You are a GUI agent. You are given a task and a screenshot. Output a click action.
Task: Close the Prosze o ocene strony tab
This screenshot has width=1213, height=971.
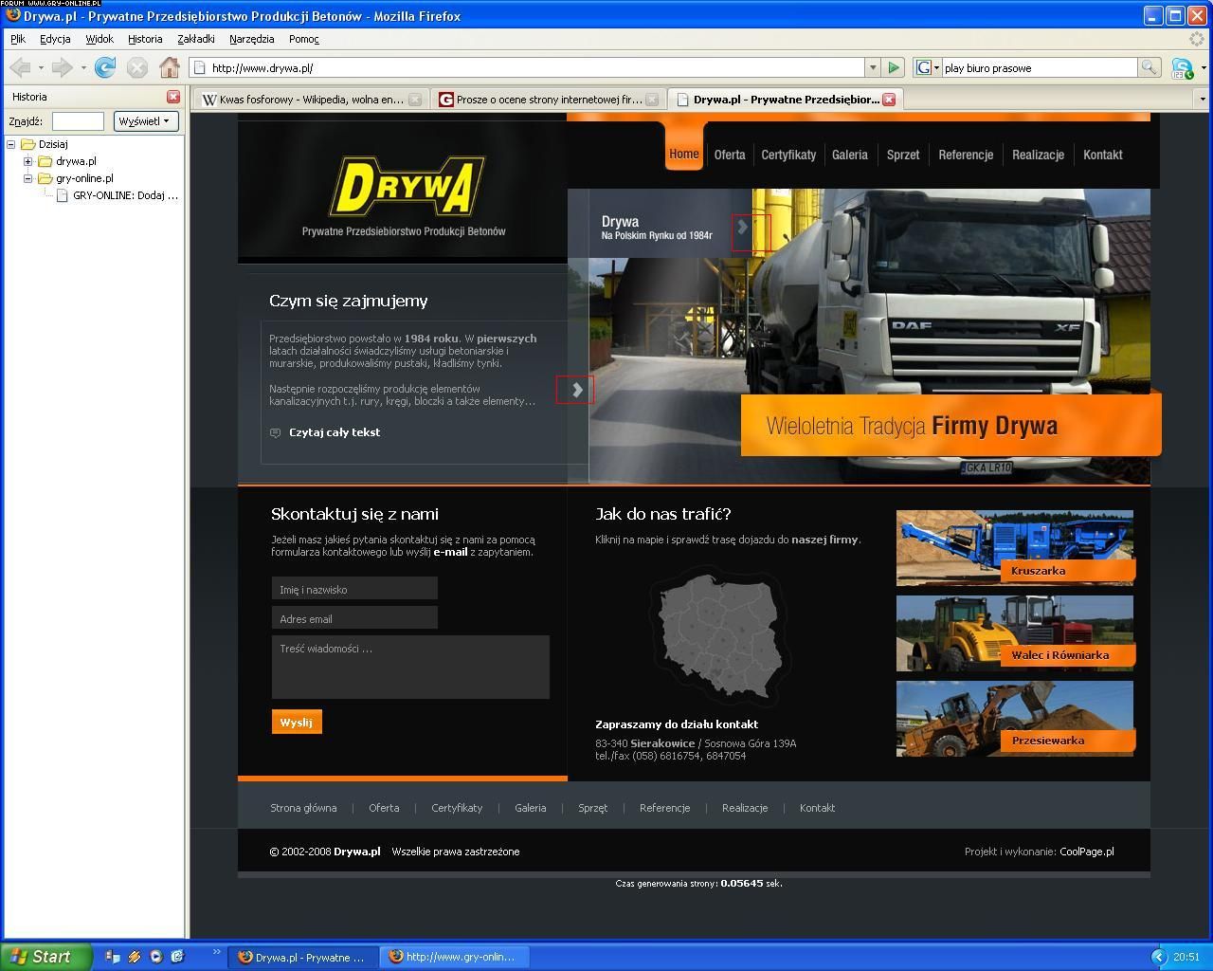pos(651,99)
